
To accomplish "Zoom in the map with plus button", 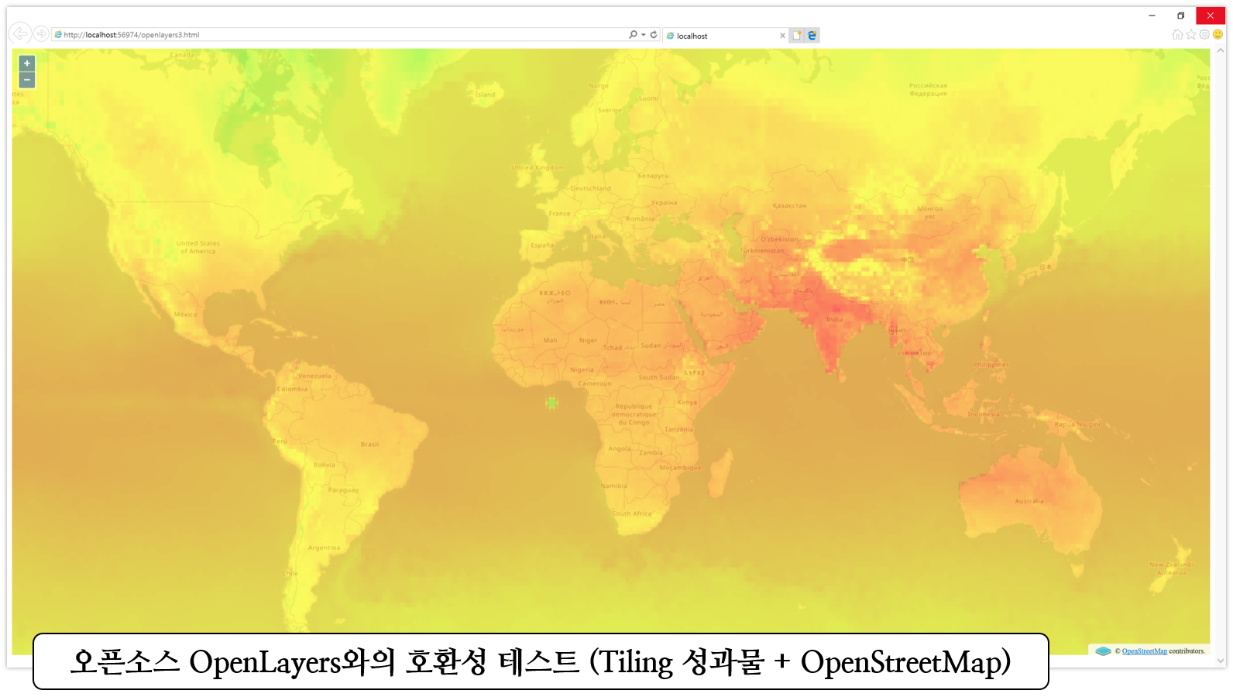I will [x=27, y=64].
